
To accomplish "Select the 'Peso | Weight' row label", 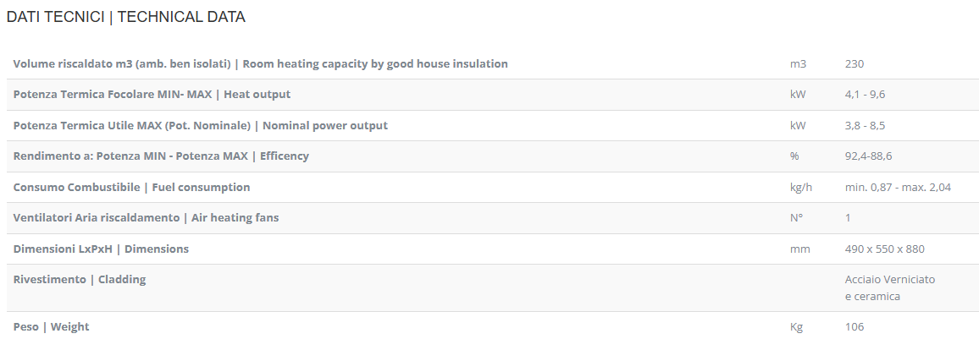I will pyautogui.click(x=51, y=327).
